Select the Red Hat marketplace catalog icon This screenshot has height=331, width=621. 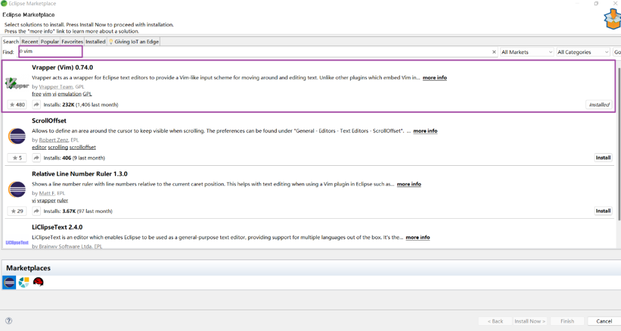click(x=39, y=282)
